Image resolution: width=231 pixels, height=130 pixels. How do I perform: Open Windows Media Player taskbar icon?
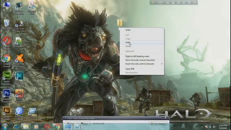pyautogui.click(x=36, y=127)
